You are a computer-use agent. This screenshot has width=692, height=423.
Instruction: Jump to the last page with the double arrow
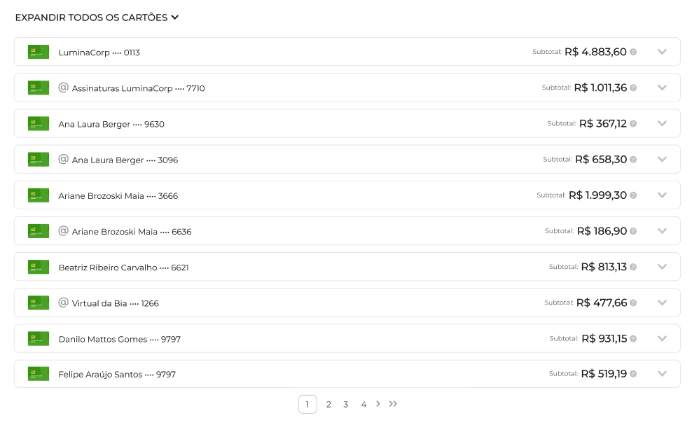(x=393, y=403)
